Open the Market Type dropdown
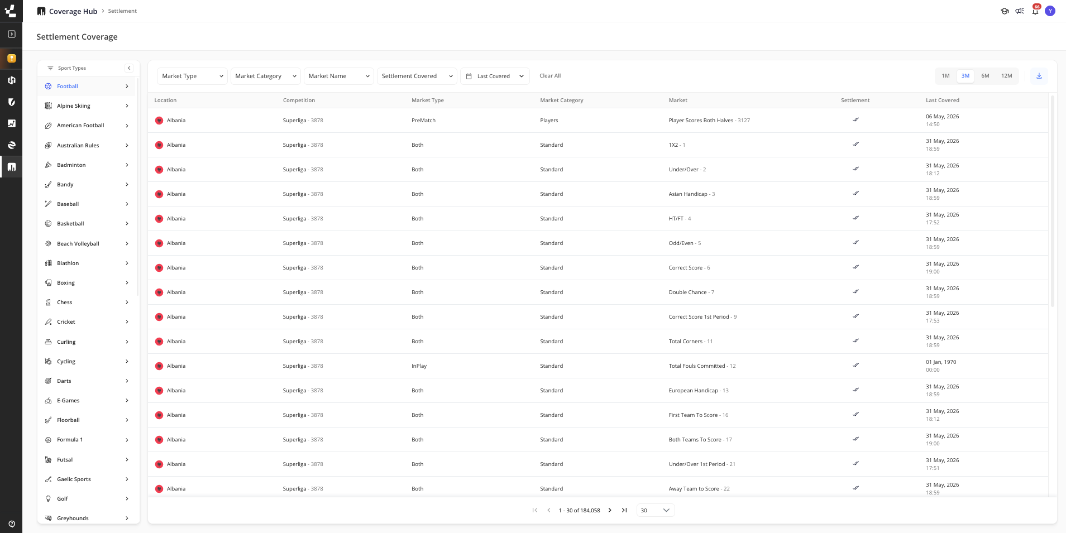1066x533 pixels. [192, 76]
